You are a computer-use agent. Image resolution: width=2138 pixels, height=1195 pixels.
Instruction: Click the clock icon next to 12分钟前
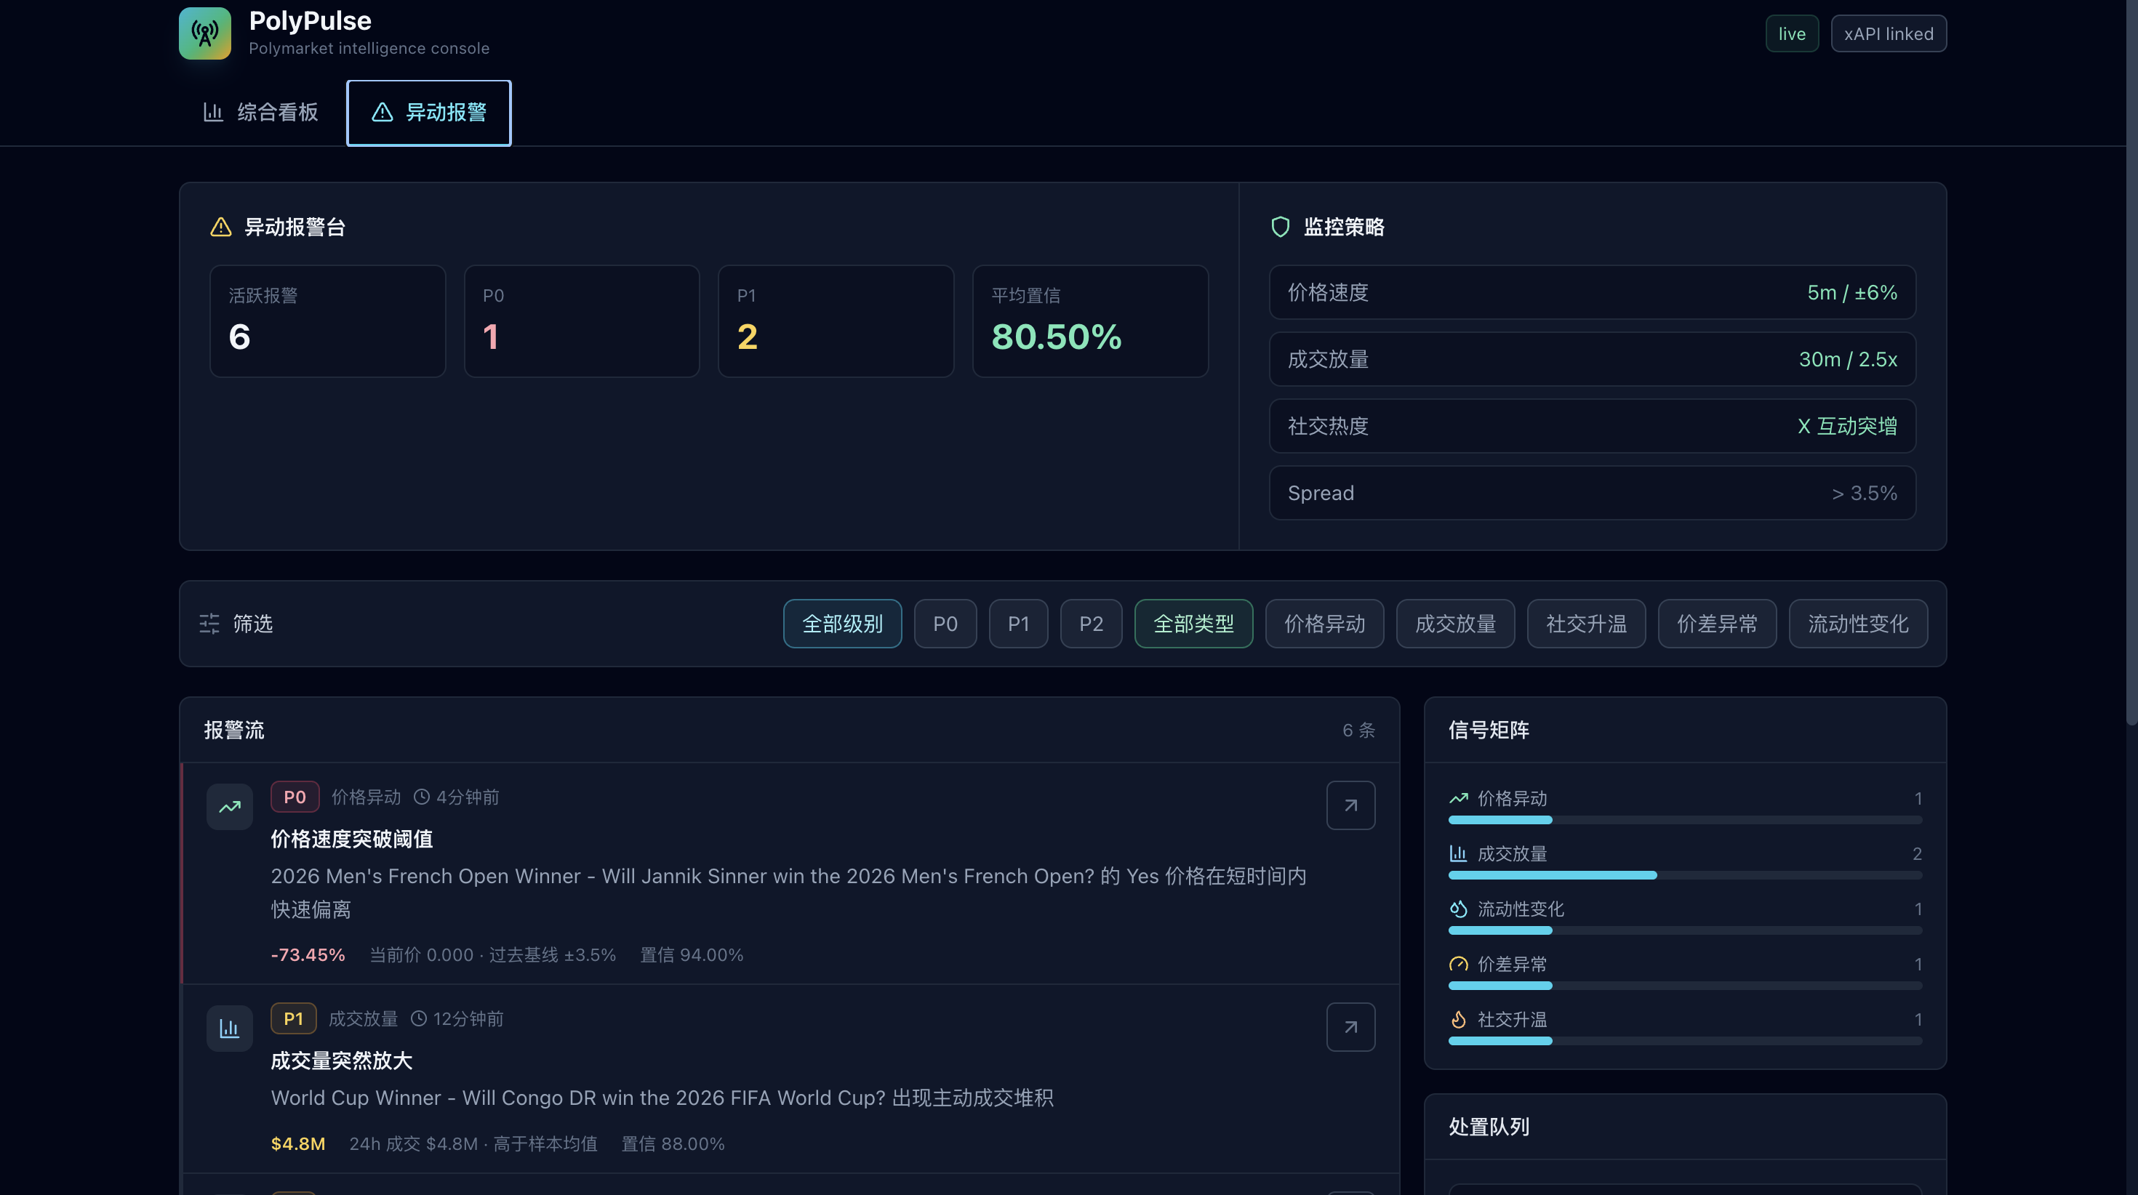(419, 1019)
